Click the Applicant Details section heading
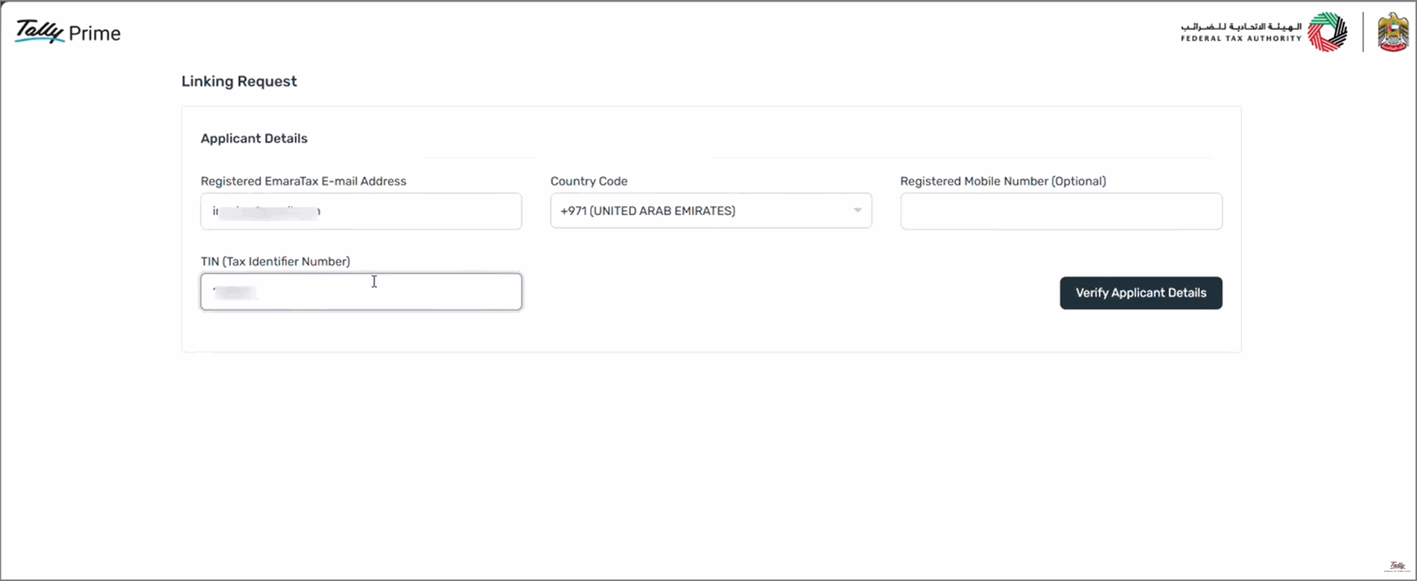 coord(254,138)
